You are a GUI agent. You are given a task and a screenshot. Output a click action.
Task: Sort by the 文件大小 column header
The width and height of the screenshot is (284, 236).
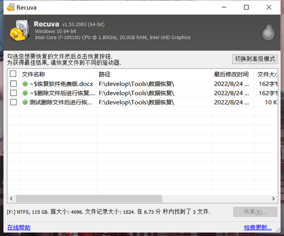(x=266, y=74)
